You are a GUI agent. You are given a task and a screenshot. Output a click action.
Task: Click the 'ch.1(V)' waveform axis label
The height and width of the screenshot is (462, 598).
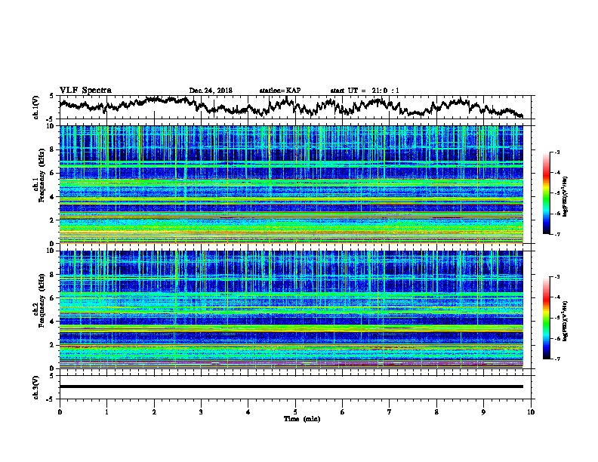pyautogui.click(x=36, y=107)
